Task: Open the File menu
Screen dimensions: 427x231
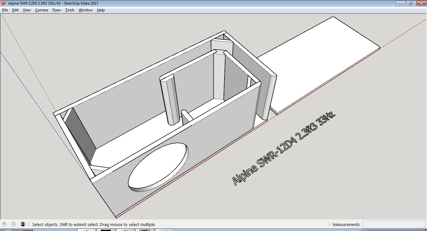Action: (5, 10)
